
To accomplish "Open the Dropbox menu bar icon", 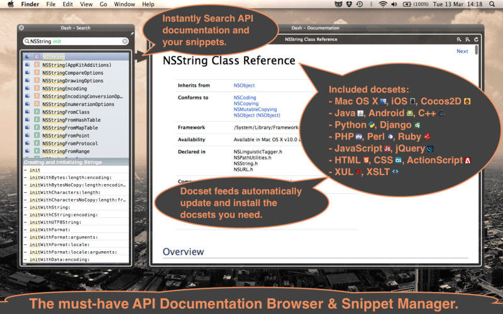I will coord(349,4).
